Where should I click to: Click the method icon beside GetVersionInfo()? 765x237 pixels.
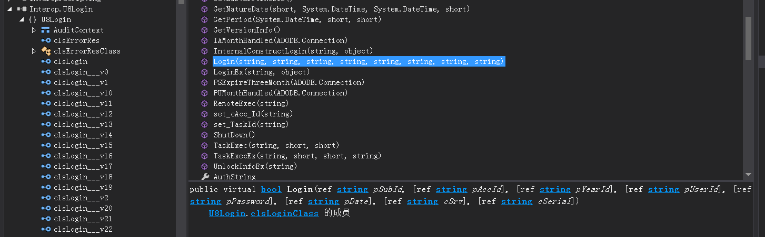point(205,30)
